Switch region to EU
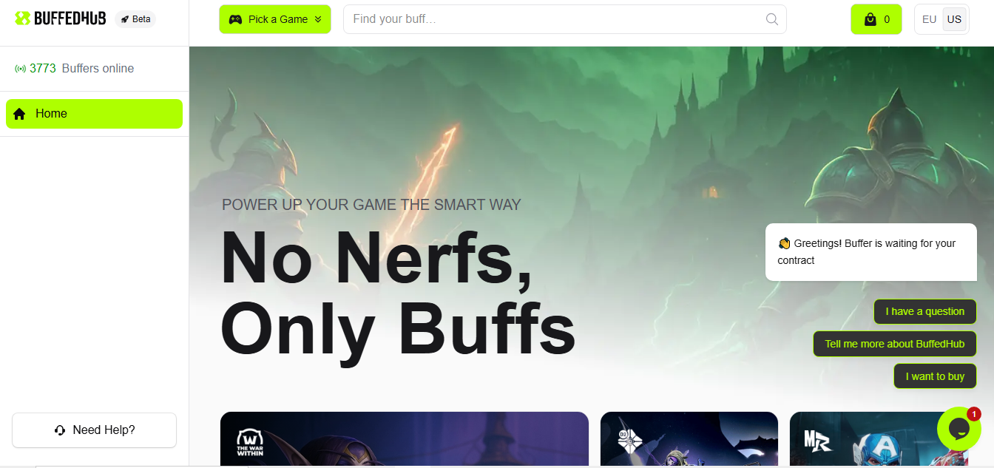 (930, 19)
